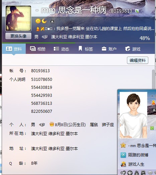Image resolution: width=156 pixels, height=175 pixels.
Task: Go to the 账户 tab
Action: pyautogui.click(x=109, y=49)
